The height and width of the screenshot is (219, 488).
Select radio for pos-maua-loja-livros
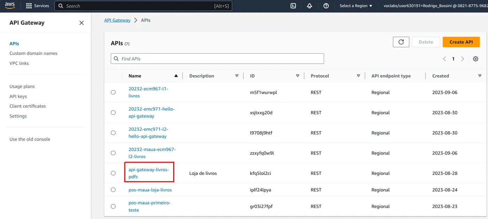tap(113, 190)
